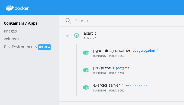Click the search magnifier icon
The width and height of the screenshot is (184, 105).
click(x=68, y=21)
